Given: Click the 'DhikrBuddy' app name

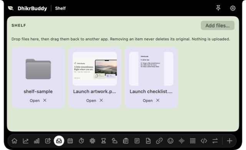Looking at the screenshot, I should click(32, 8).
